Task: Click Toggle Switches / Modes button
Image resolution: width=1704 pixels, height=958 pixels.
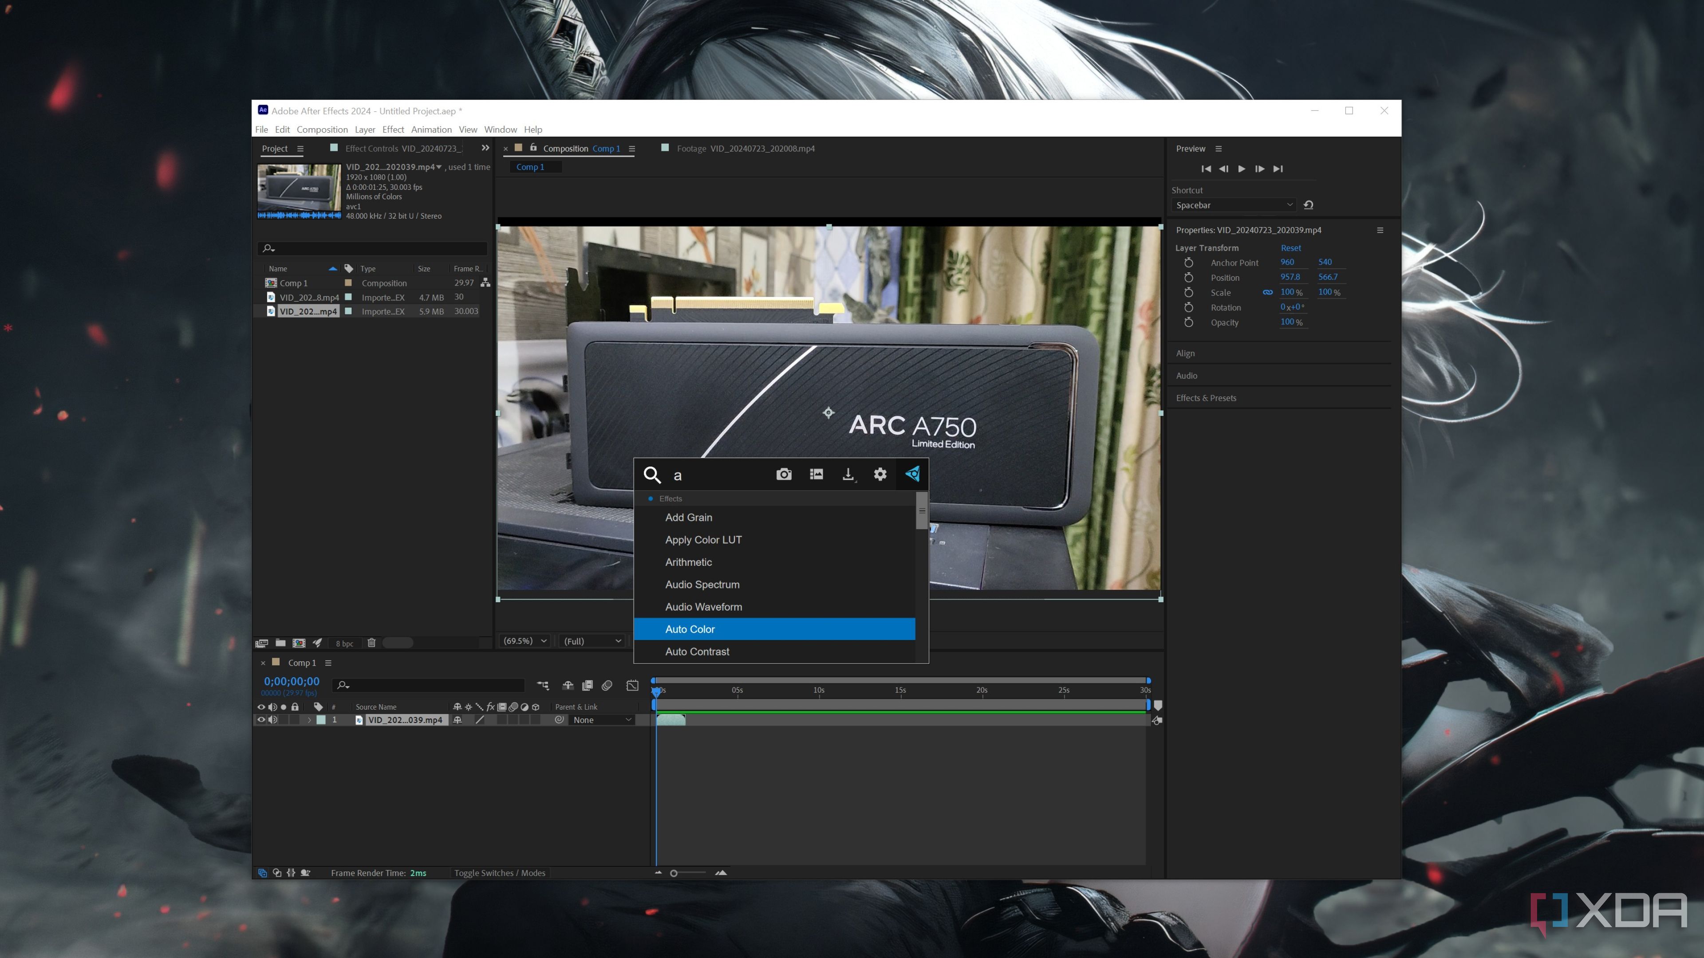Action: [x=499, y=873]
